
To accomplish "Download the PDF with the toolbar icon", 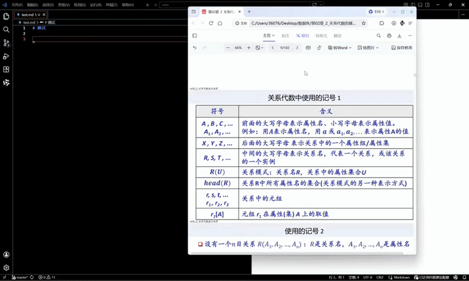I will point(399,36).
